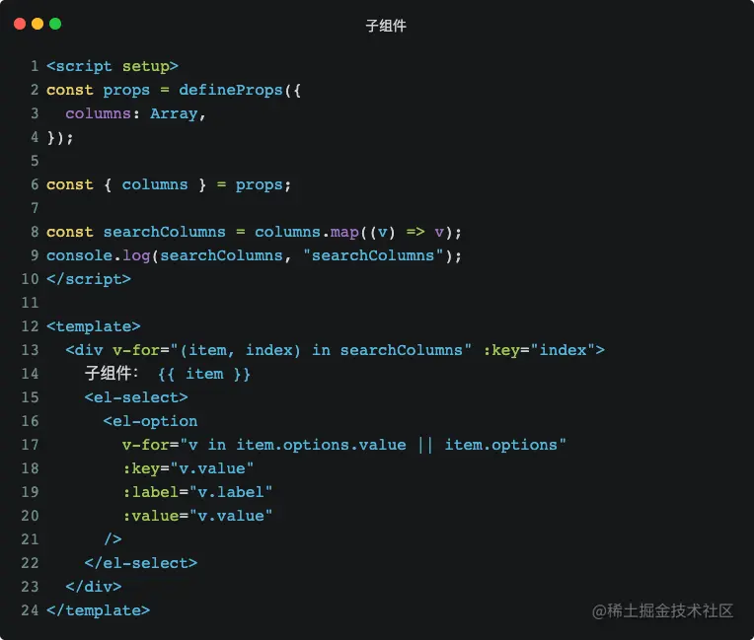Click the :value="v.value" attribute on line 20

pos(197,516)
